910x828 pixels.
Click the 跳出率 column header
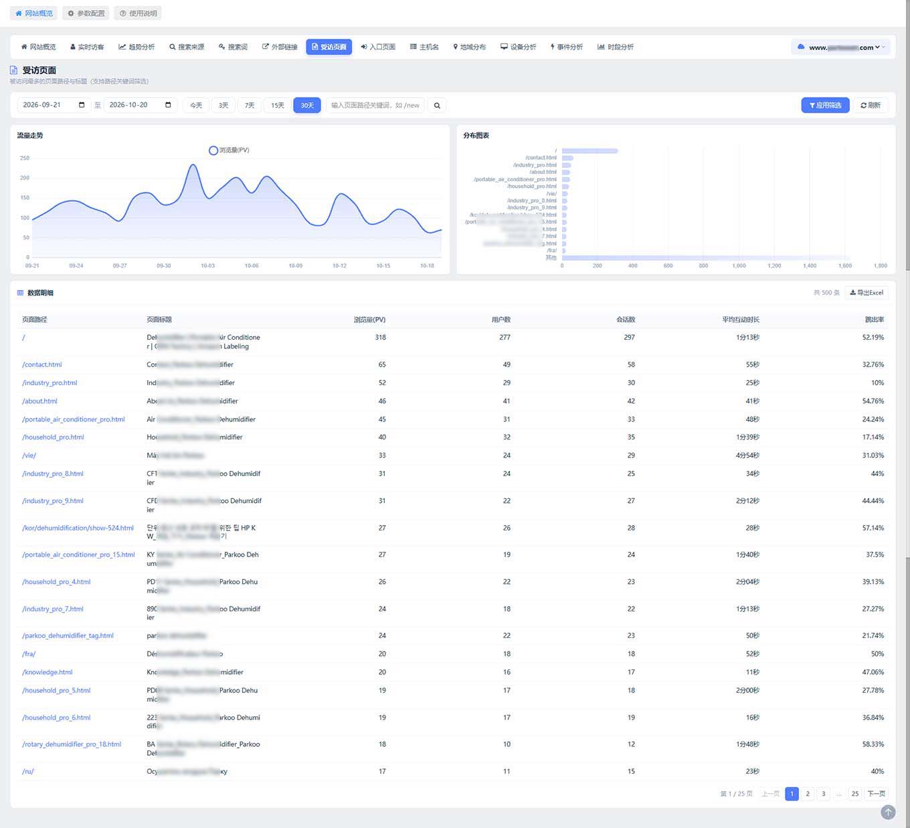tap(875, 320)
